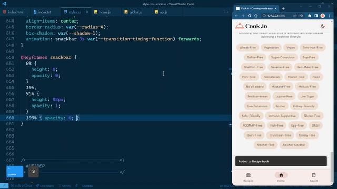Click the forwards keyword on line 647
Screen dimensions: 337x189
coord(189,39)
